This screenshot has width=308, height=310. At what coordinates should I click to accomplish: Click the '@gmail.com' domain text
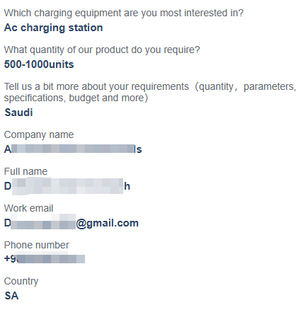(x=108, y=223)
